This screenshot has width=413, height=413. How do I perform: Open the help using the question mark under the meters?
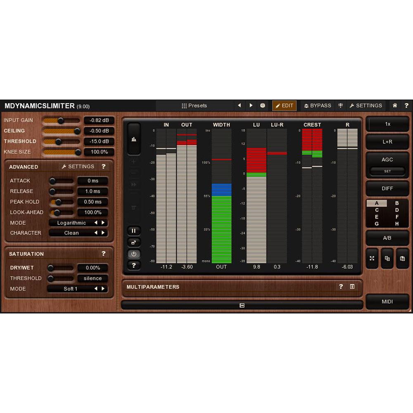coord(134,266)
